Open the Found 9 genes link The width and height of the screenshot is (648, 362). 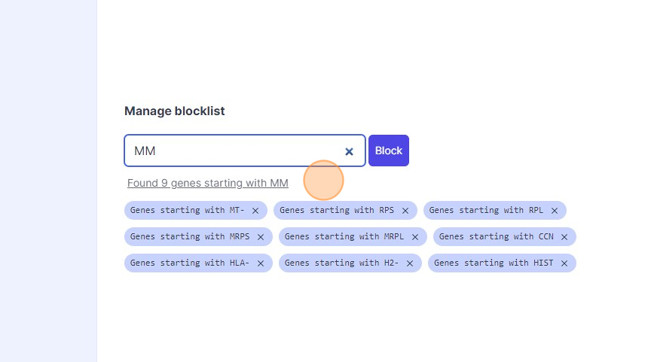[x=208, y=183]
